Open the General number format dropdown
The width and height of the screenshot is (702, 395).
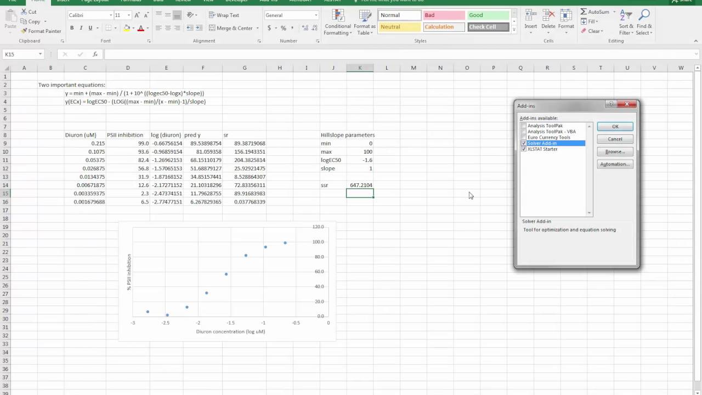pos(316,15)
